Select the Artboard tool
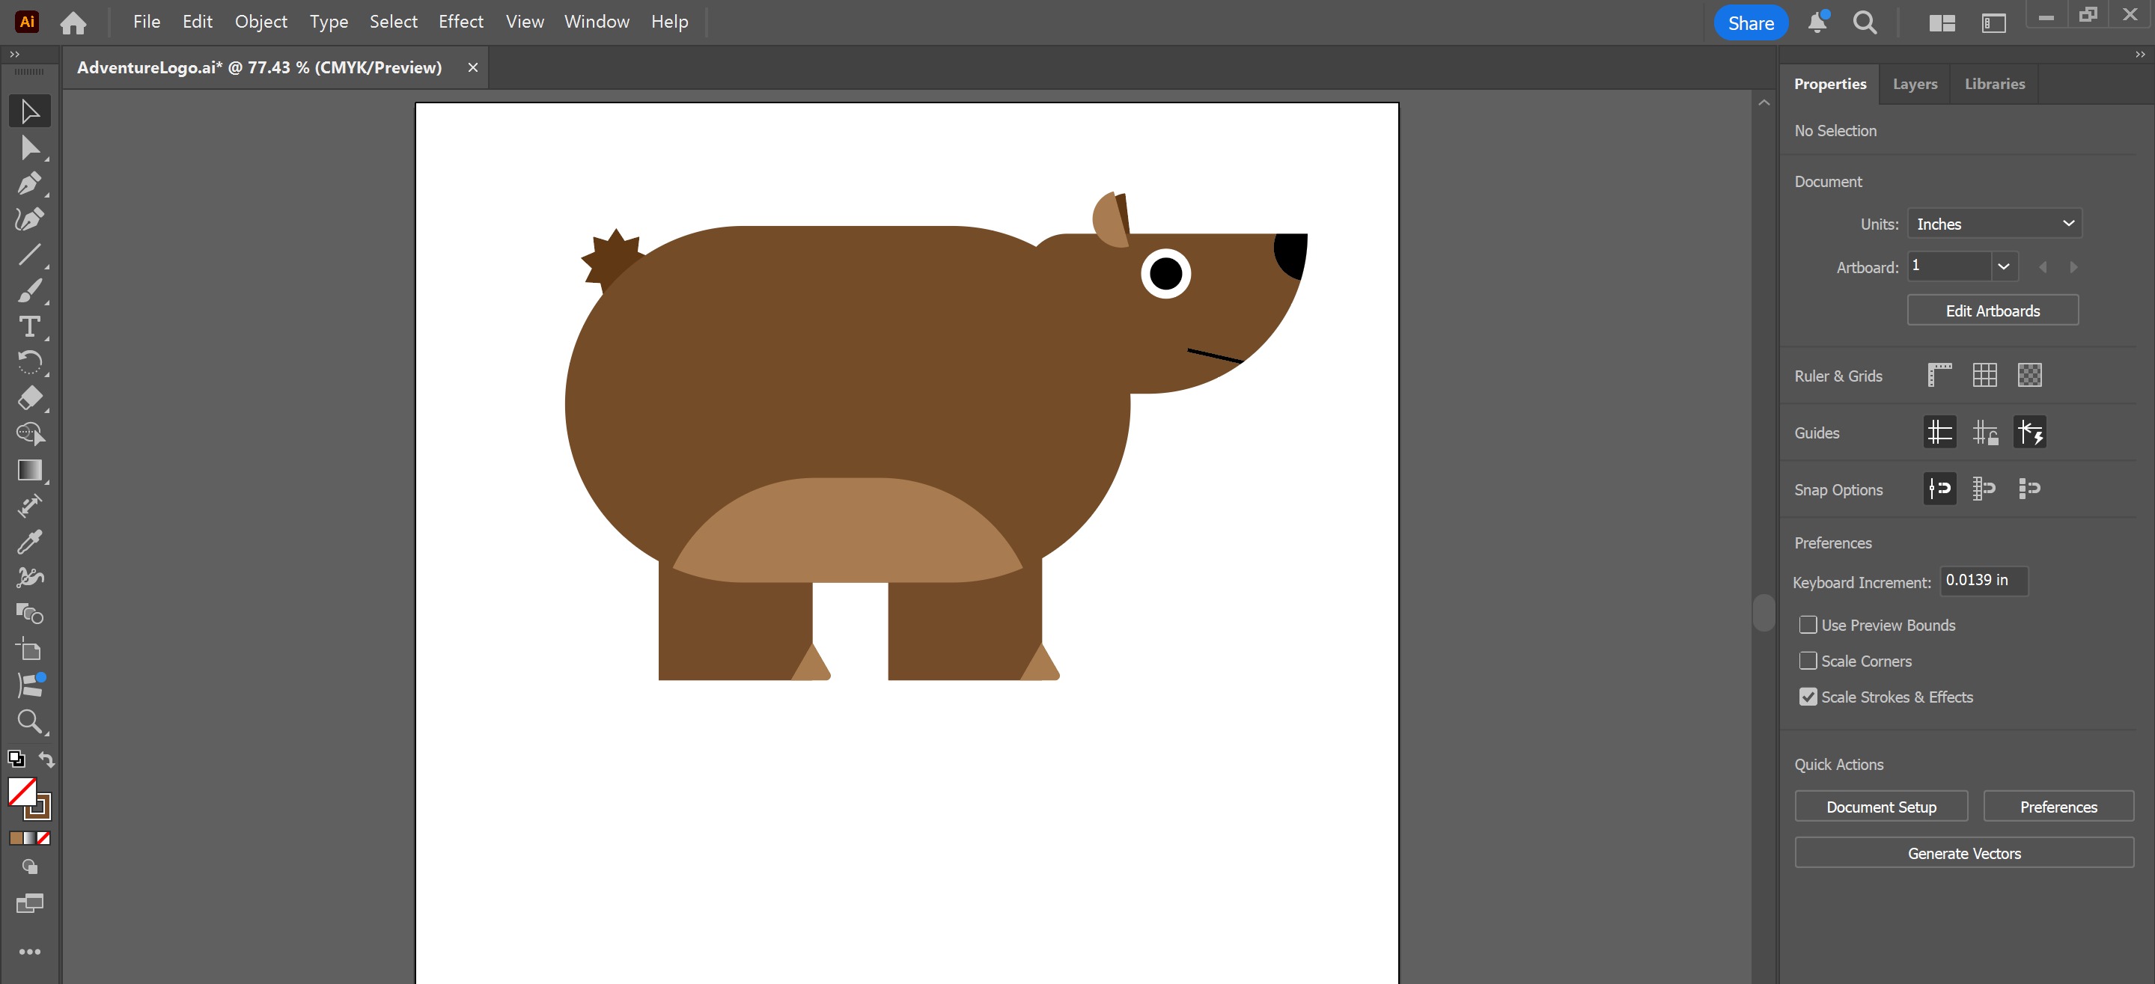 (29, 650)
